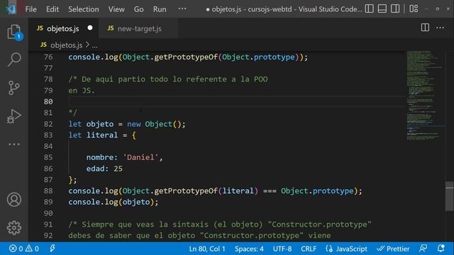Change Spaces: 4 indentation setting

(249, 249)
